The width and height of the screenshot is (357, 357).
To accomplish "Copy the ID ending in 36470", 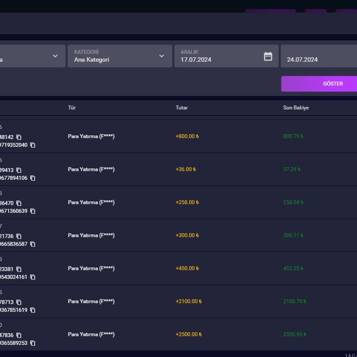I will (19, 203).
